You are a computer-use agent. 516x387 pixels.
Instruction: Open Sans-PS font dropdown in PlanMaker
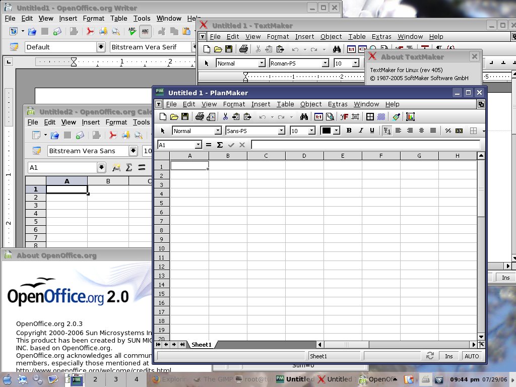[x=281, y=131]
